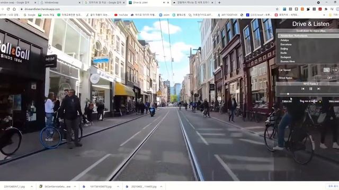This screenshot has height=190, width=339.
Task: Expand options for 20210402_114455.jpg download
Action: point(161,186)
